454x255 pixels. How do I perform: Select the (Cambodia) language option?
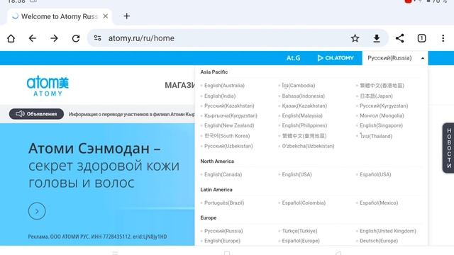(299, 86)
